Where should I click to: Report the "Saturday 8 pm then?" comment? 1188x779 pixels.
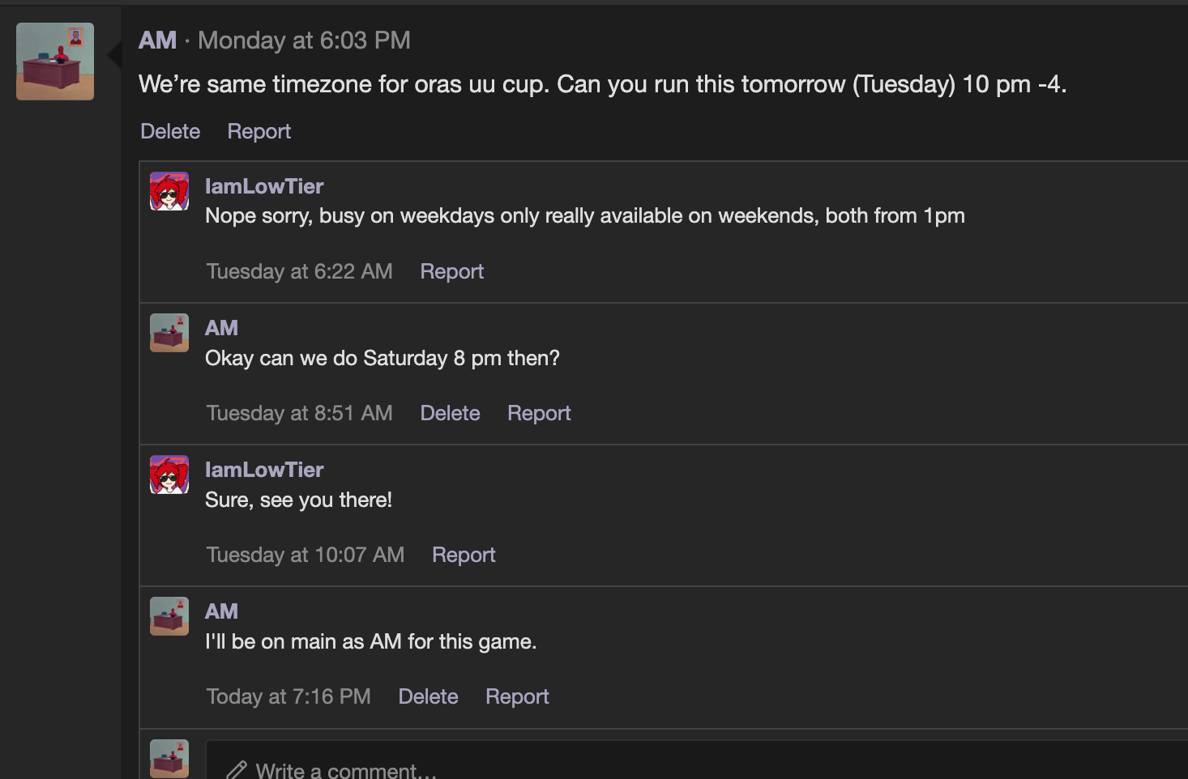pyautogui.click(x=539, y=413)
